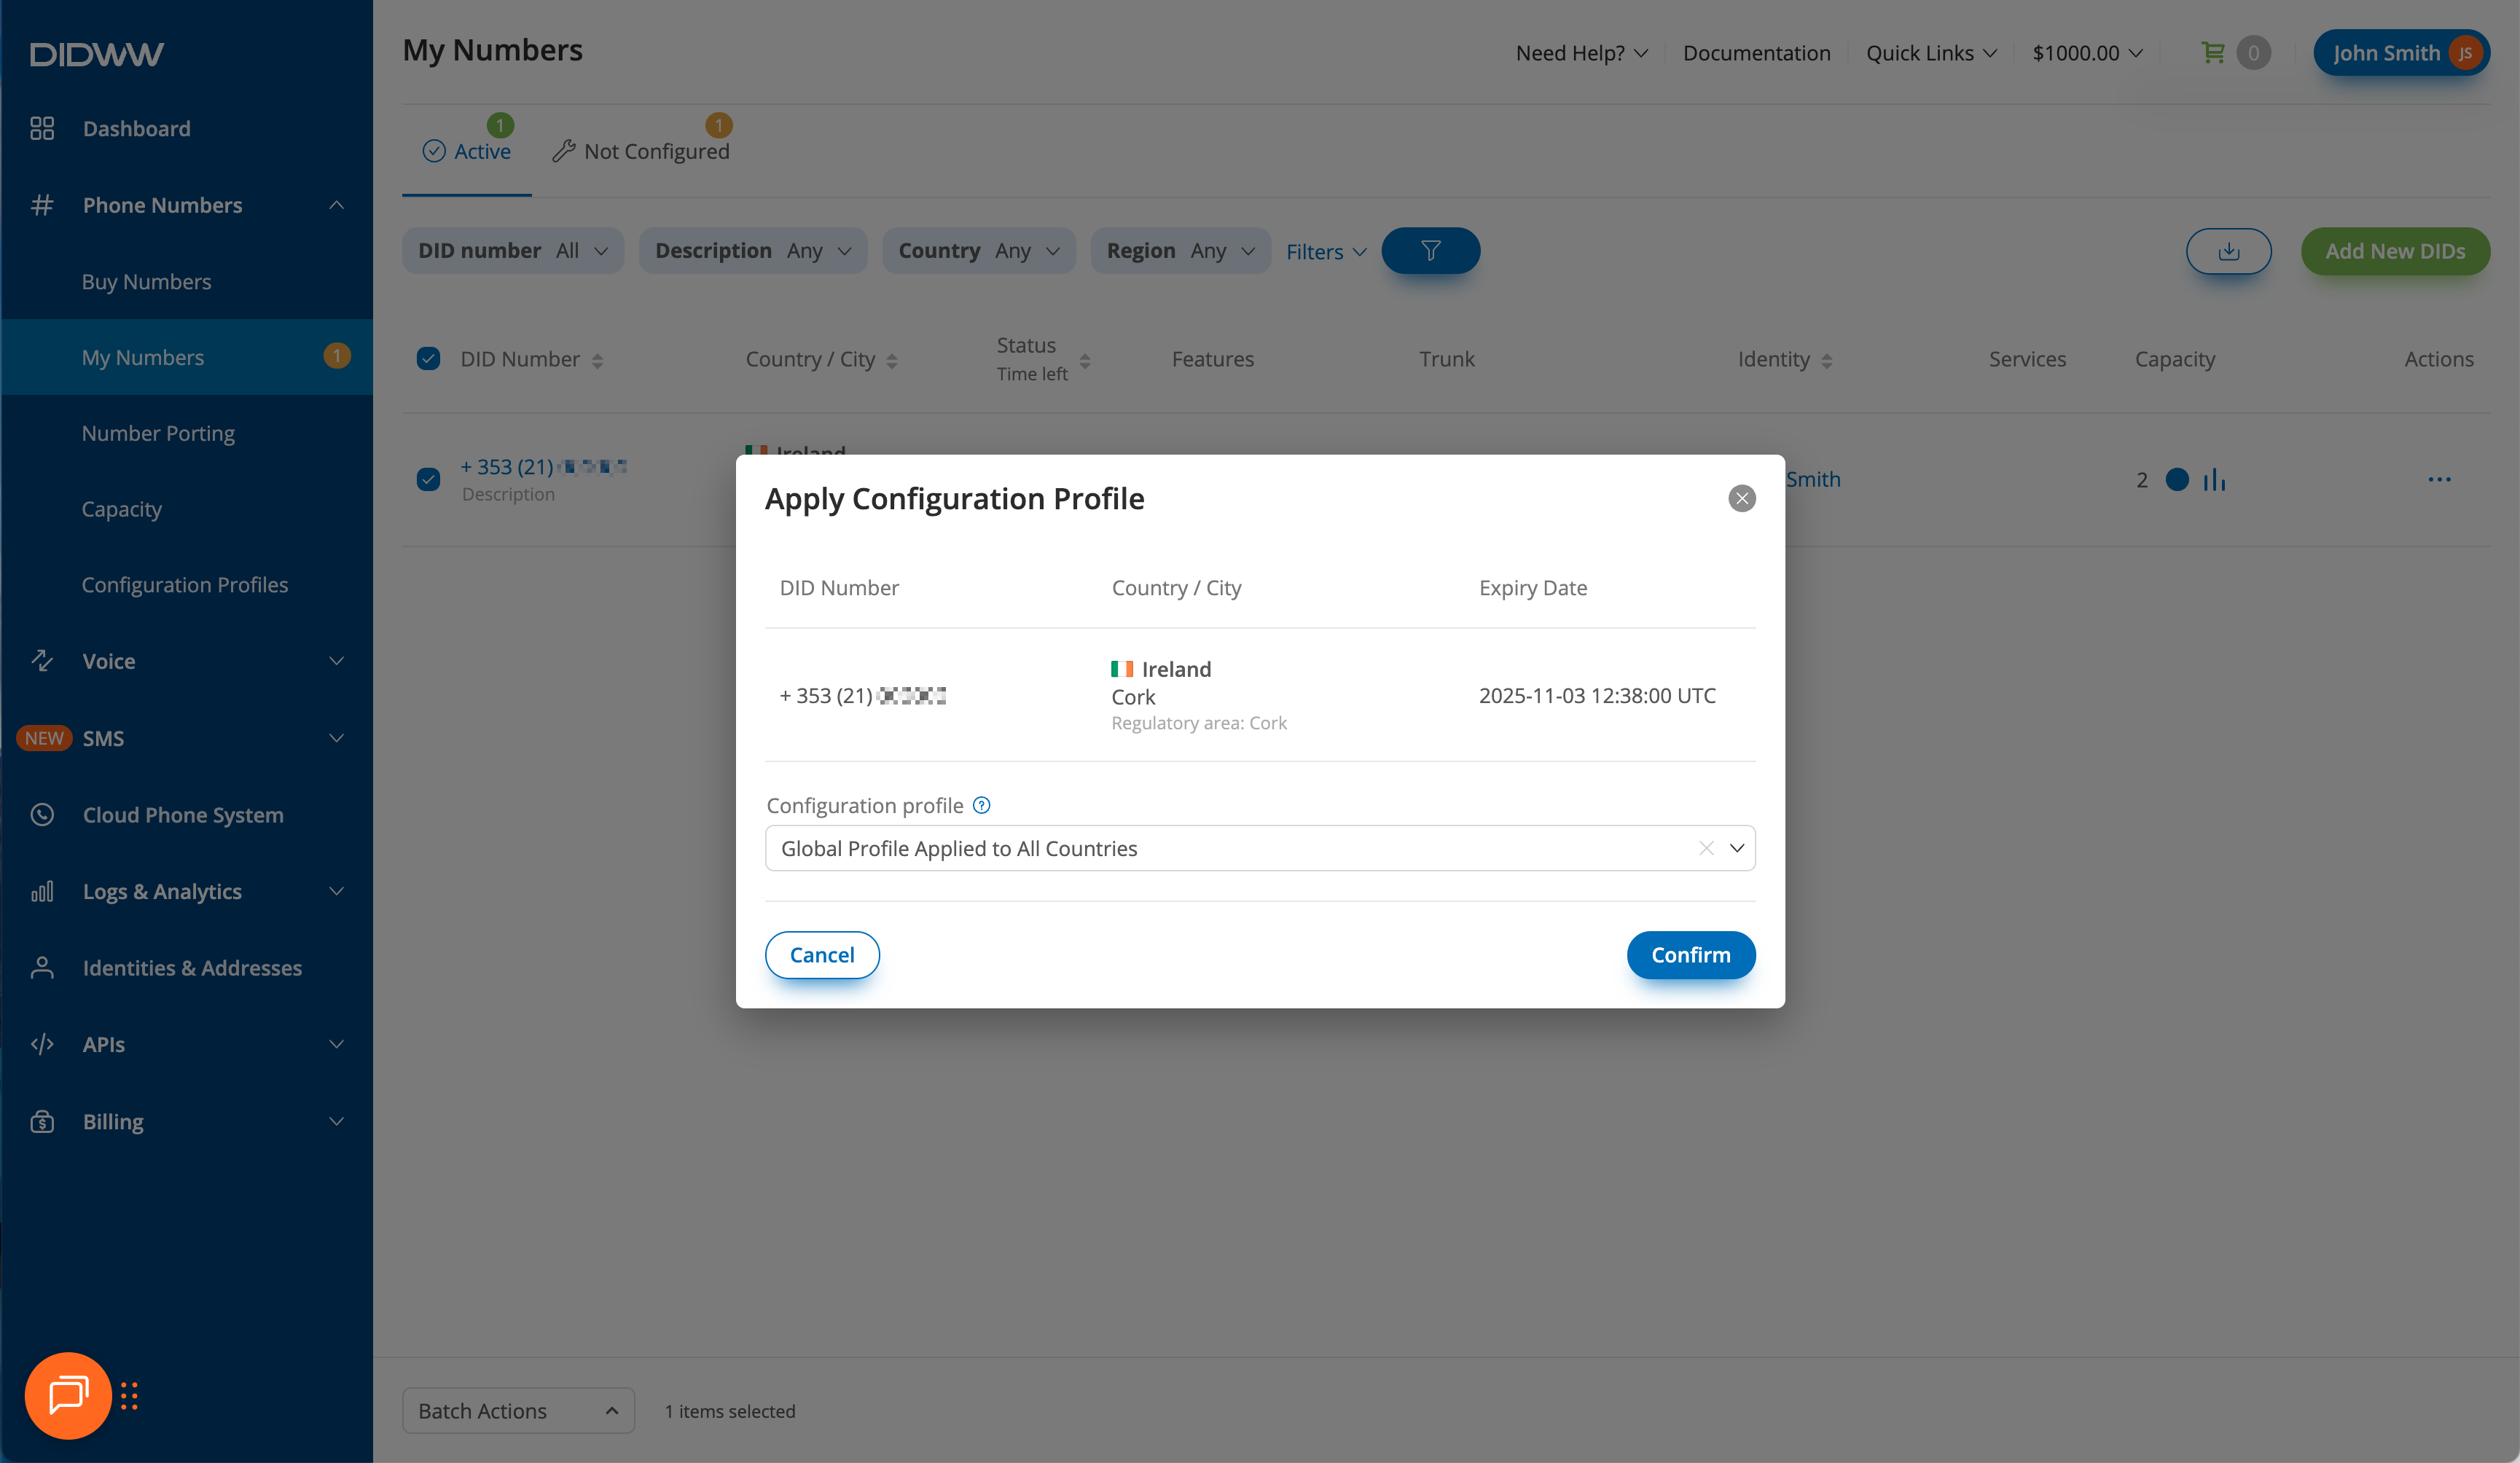
Task: Open the row's three-dot actions menu
Action: tap(2439, 480)
